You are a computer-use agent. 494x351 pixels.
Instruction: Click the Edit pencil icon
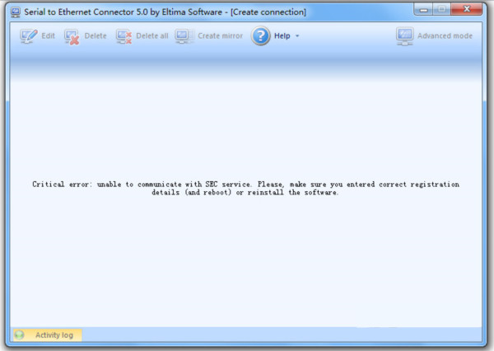point(29,36)
